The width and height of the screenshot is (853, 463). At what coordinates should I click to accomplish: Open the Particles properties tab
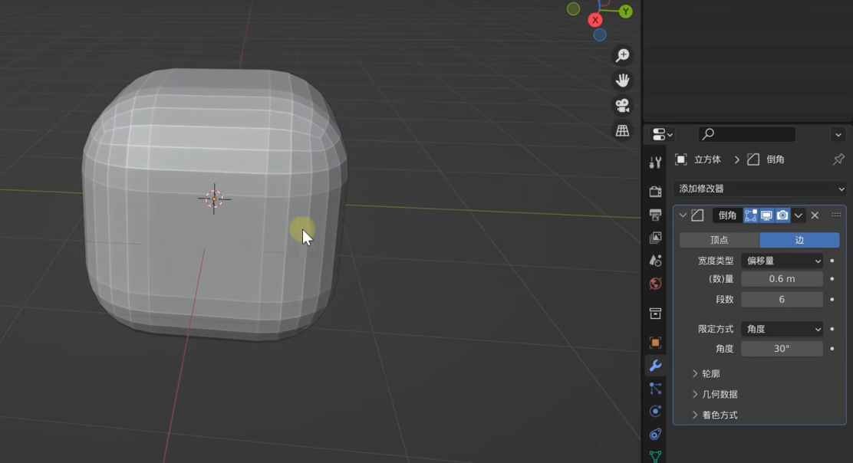[656, 389]
